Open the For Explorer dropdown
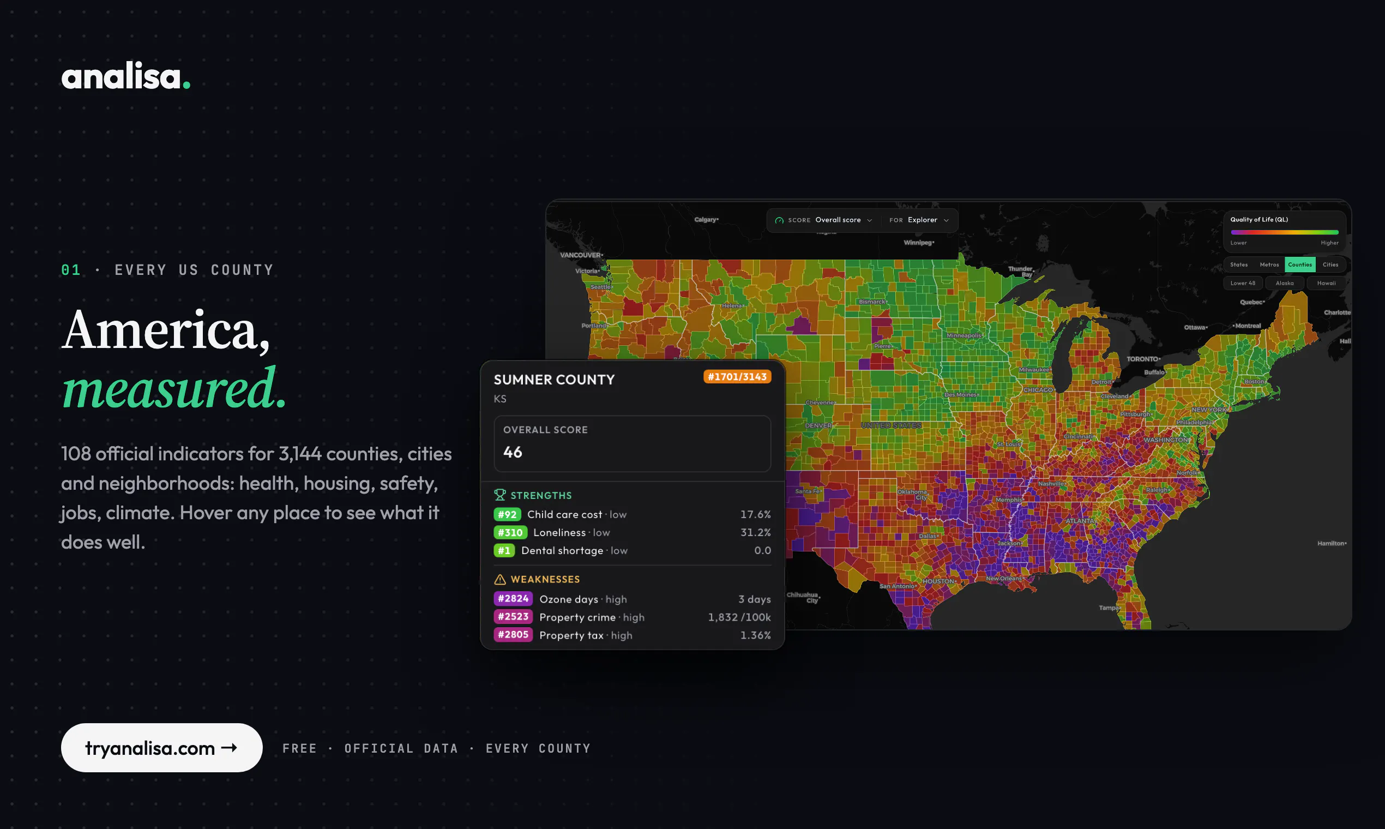The width and height of the screenshot is (1385, 829). [x=919, y=220]
